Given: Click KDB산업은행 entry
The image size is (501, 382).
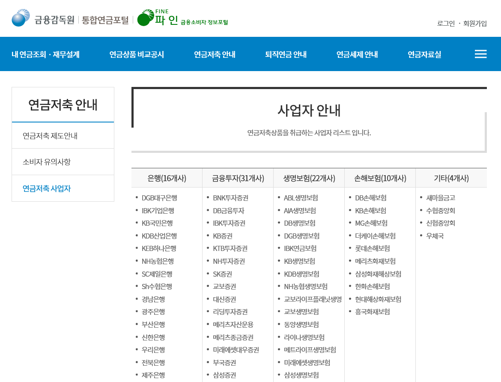Looking at the screenshot, I should point(159,236).
